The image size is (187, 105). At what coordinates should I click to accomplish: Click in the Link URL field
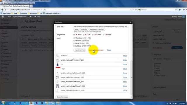(101, 27)
